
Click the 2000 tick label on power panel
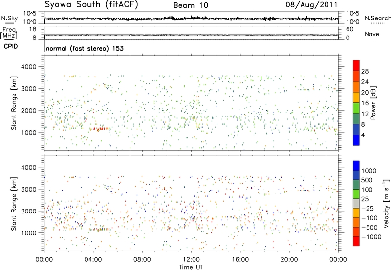point(29,111)
